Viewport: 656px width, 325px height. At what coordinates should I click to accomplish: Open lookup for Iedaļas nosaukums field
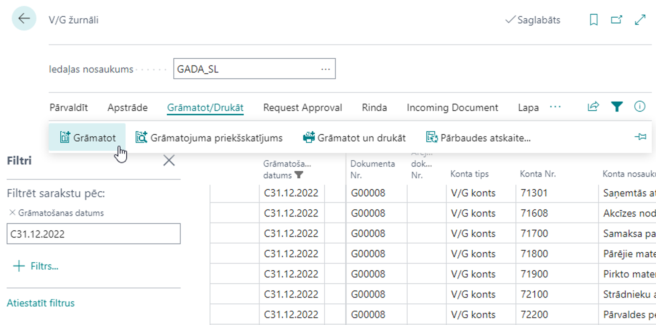coord(325,69)
